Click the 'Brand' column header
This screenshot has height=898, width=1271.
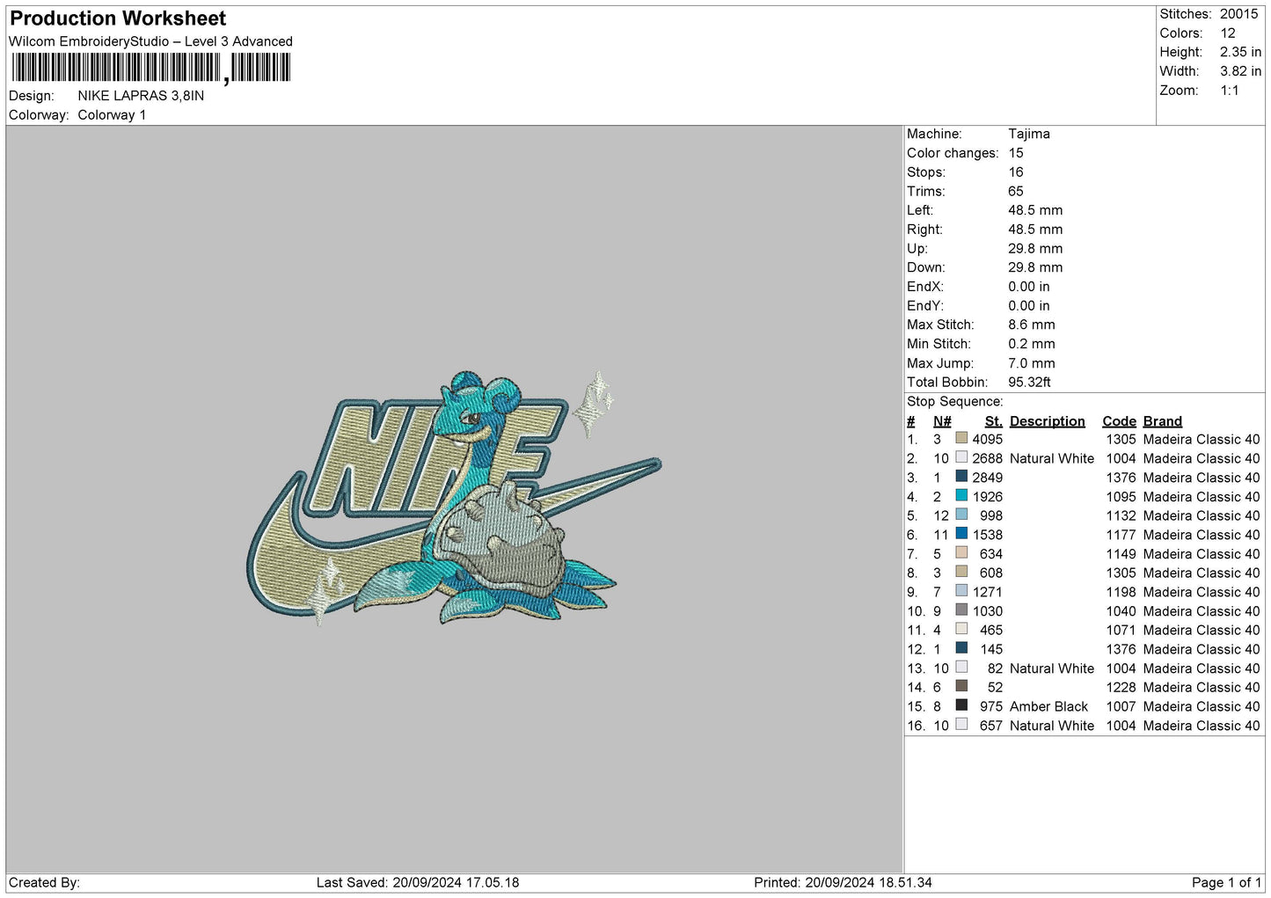coord(1163,421)
